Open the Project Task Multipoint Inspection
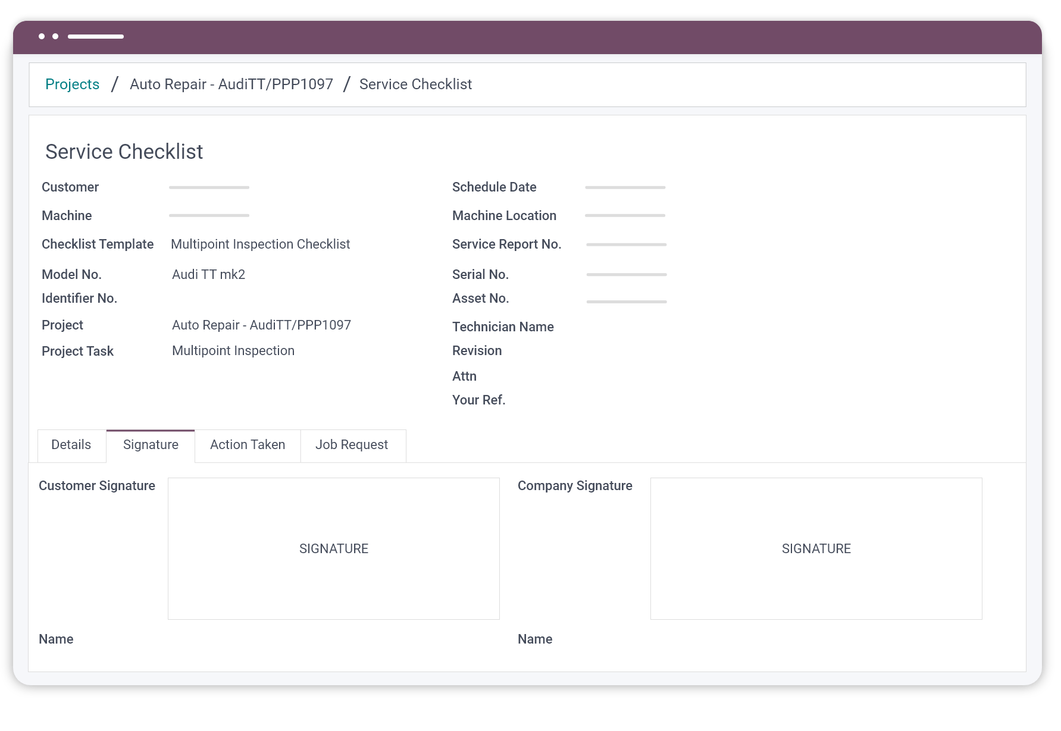Screen dimensions: 1061x731 (x=233, y=350)
